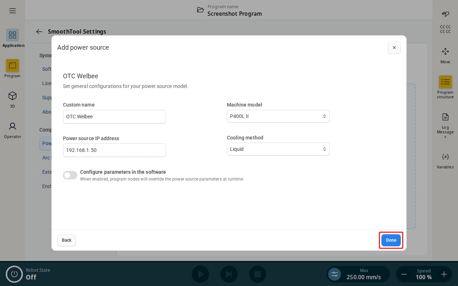Click the Back button in dialog
This screenshot has width=458, height=286.
click(67, 240)
